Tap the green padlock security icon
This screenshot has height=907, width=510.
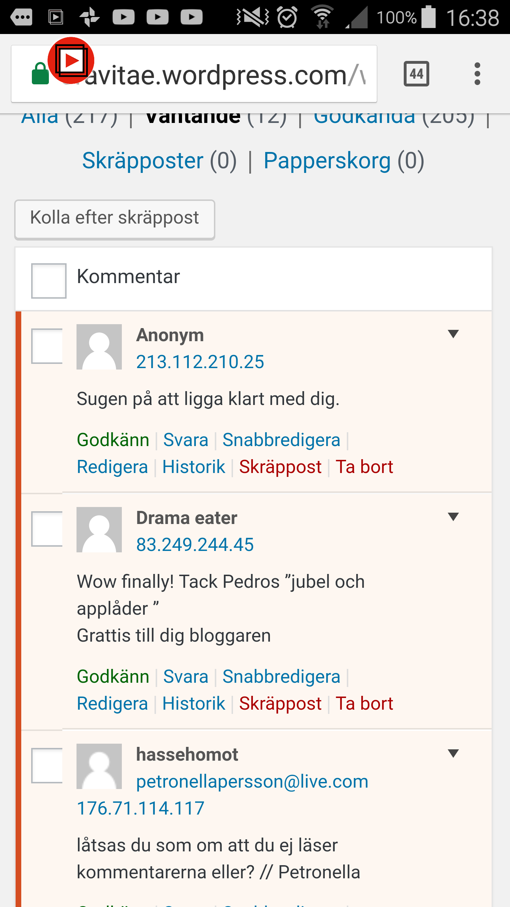[40, 74]
